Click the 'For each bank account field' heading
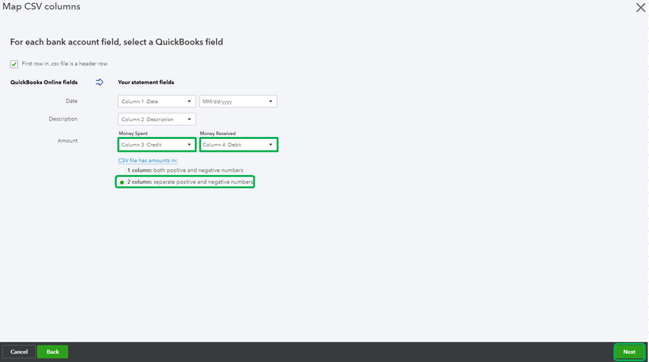 coord(116,42)
